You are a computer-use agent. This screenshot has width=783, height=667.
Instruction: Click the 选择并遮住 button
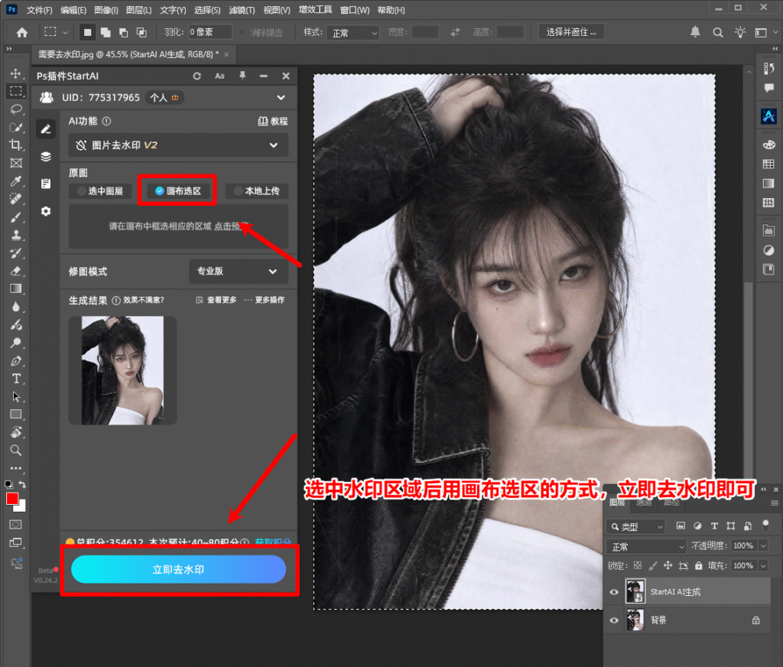coord(571,32)
